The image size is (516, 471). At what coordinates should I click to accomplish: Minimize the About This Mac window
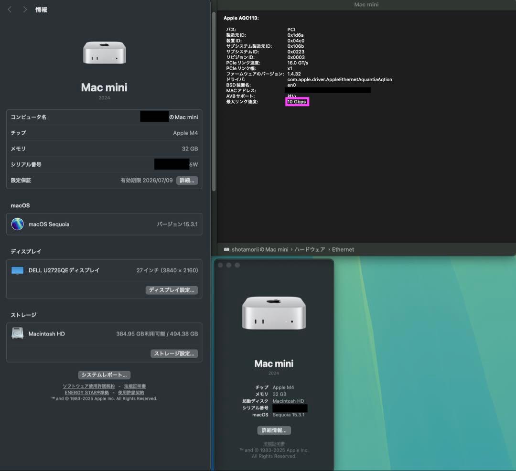tap(229, 265)
